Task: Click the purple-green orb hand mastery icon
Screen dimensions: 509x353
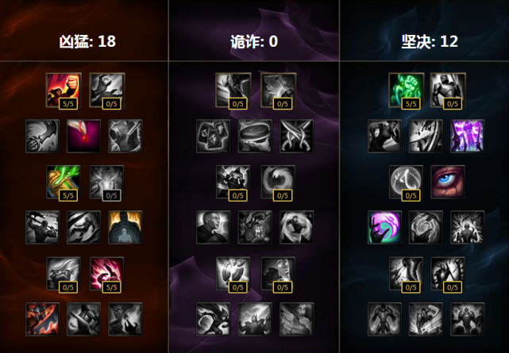Action: tap(384, 228)
